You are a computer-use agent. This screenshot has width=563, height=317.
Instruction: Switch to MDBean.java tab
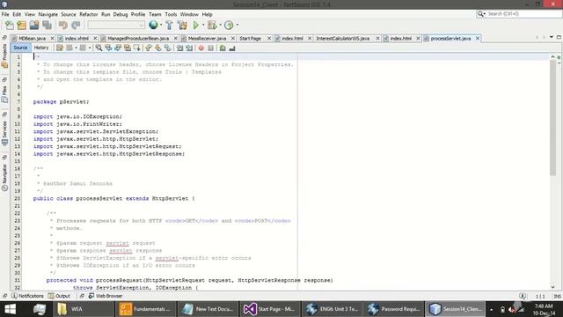(x=32, y=39)
